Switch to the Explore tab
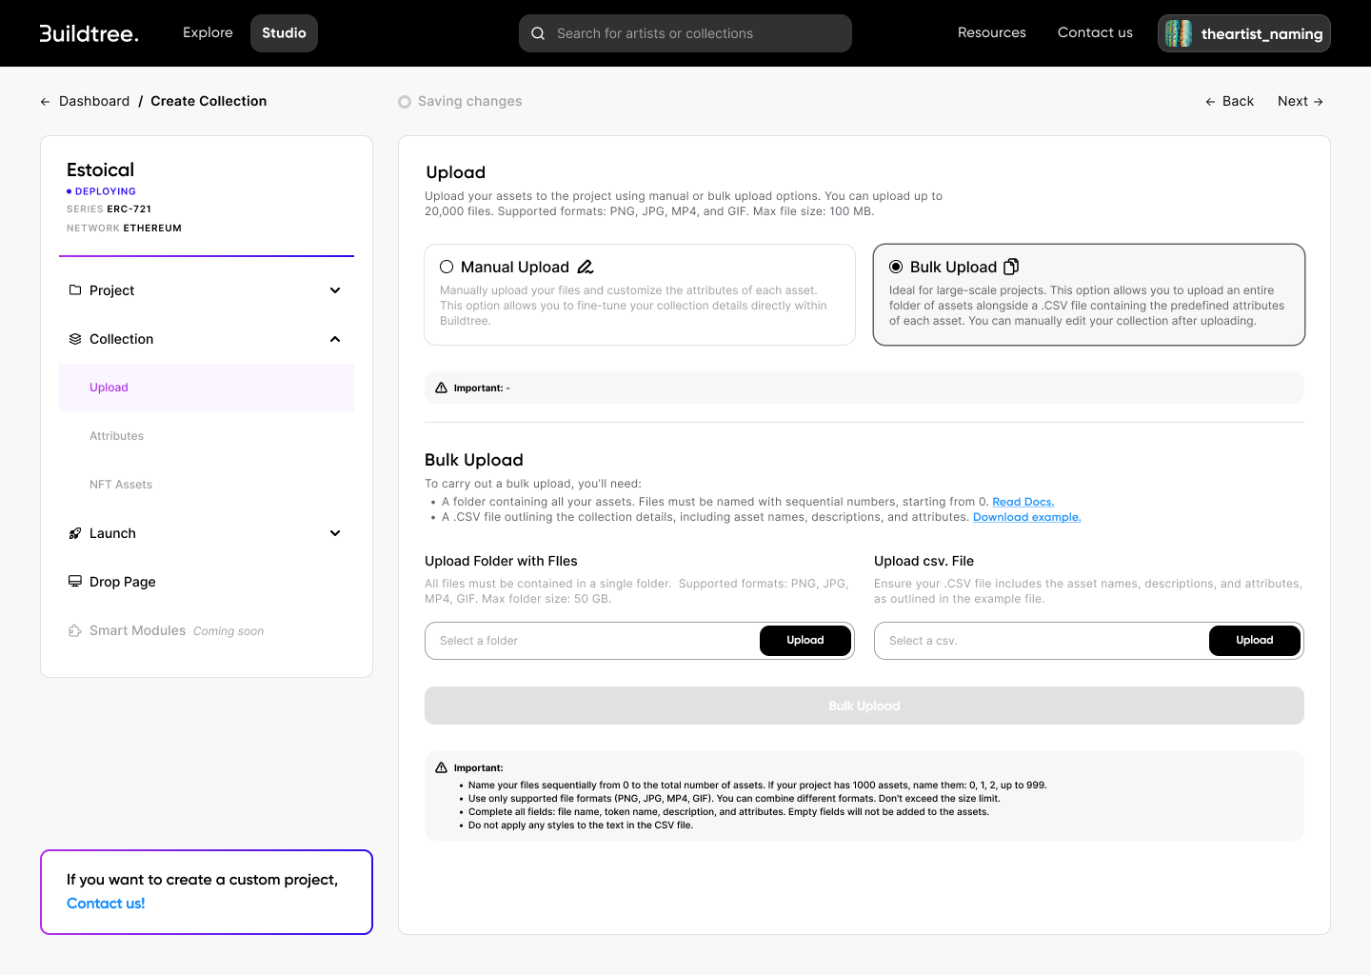The height and width of the screenshot is (975, 1371). [208, 32]
